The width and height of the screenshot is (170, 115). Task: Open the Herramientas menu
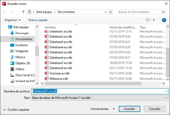click(103, 109)
